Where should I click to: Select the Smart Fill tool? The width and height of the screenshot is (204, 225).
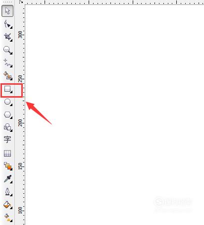pos(8,76)
